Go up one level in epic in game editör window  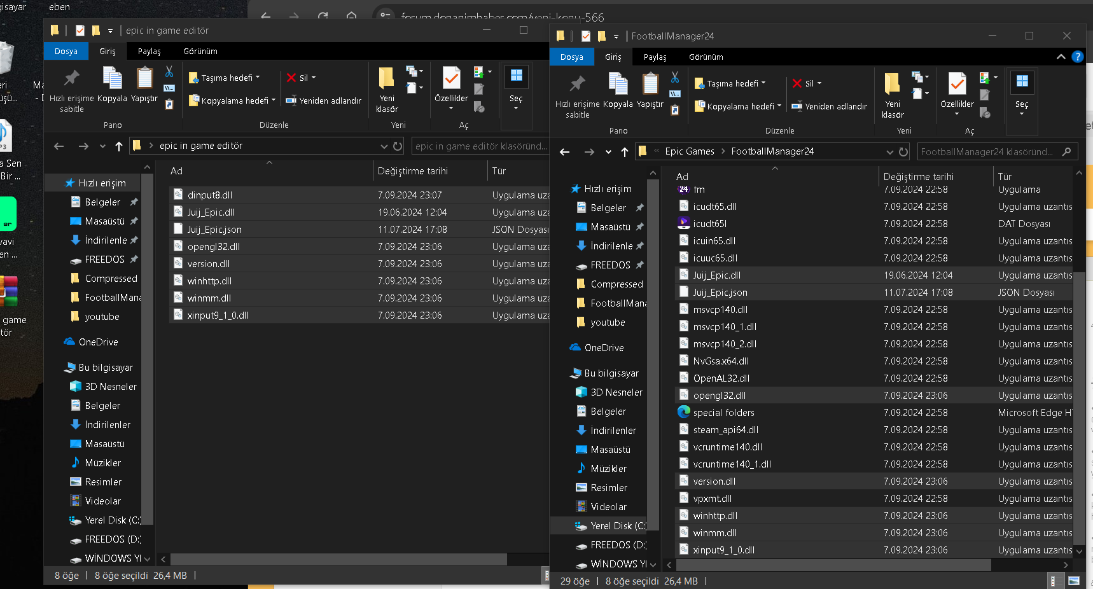119,146
